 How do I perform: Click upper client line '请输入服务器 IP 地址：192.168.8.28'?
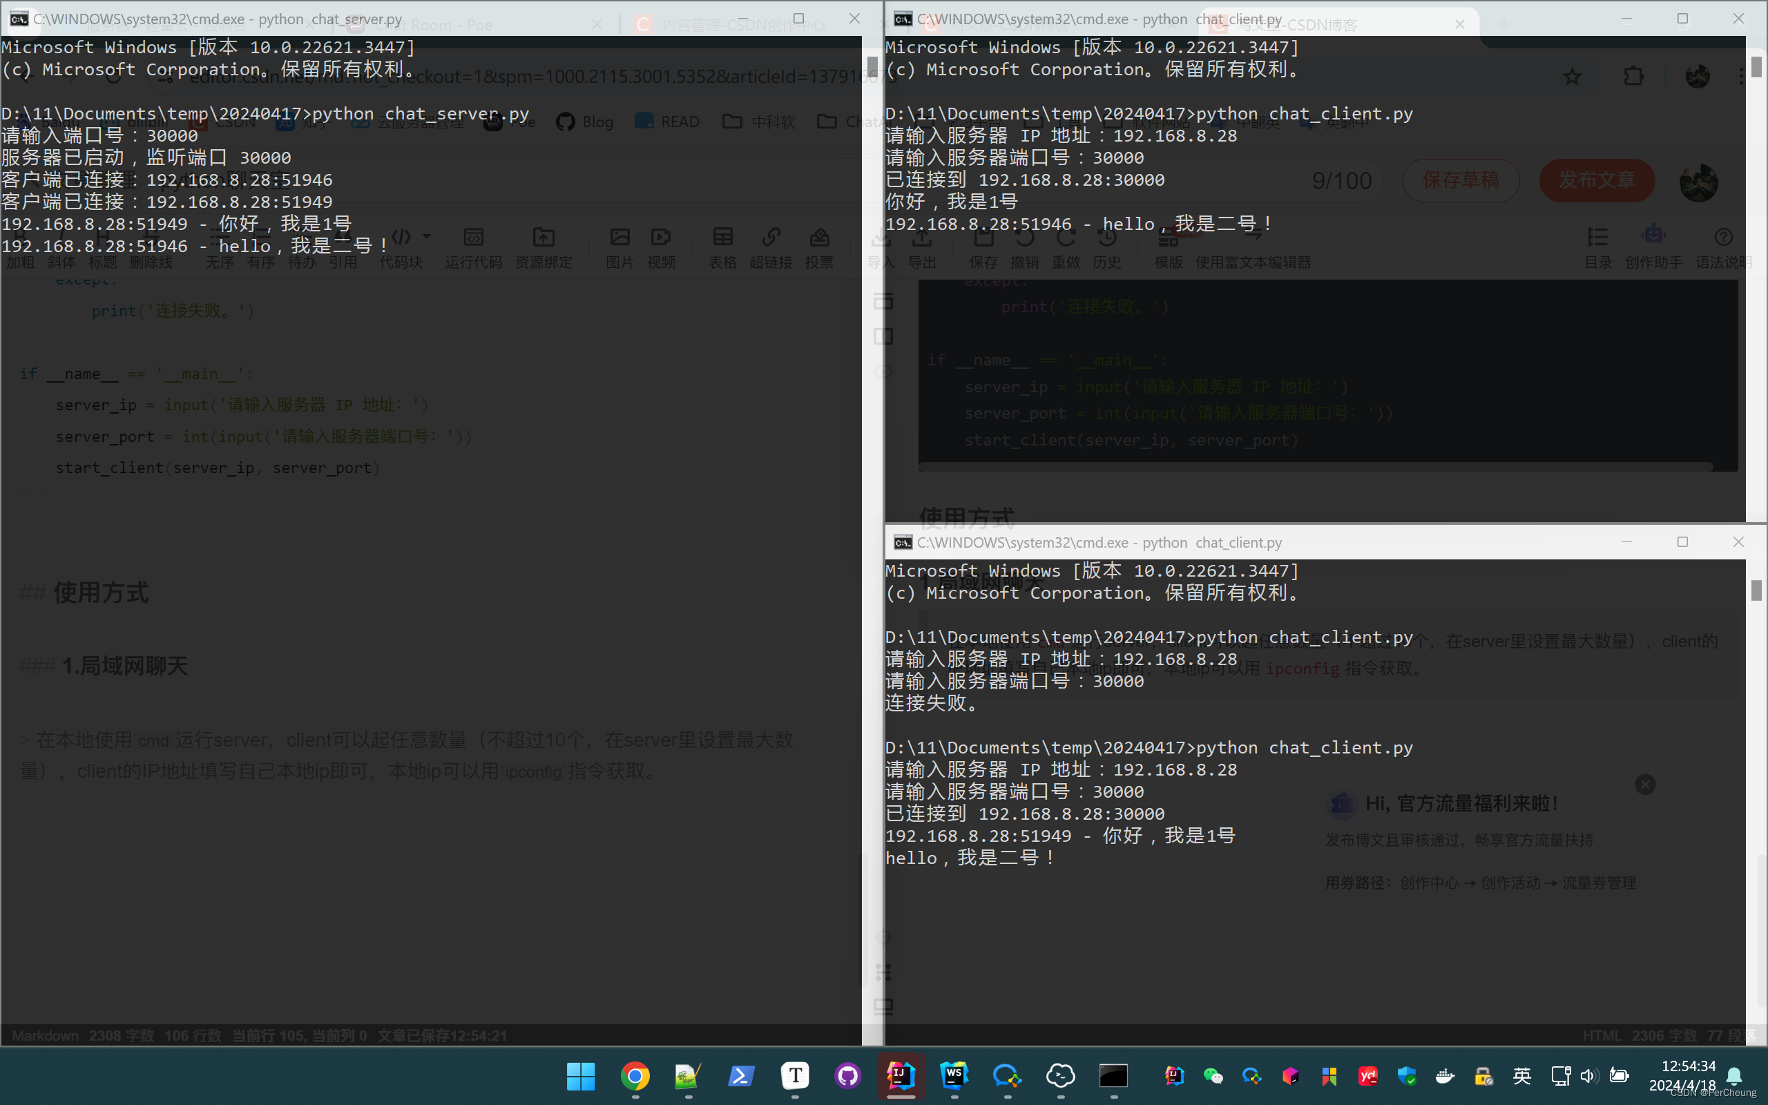1061,136
